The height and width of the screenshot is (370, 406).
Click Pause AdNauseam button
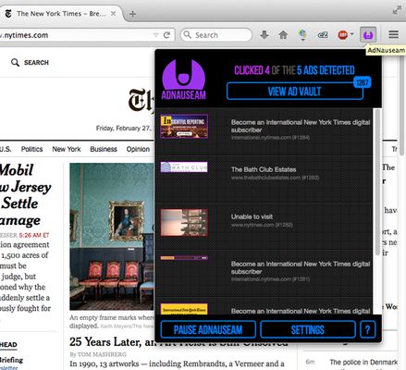[208, 329]
